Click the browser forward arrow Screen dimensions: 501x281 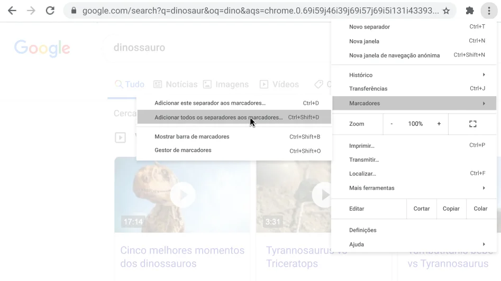point(31,11)
